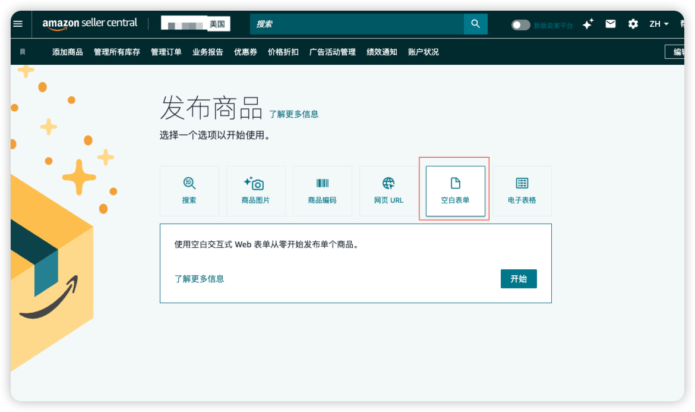
Task: Open 添加商品 menu item
Action: pos(67,52)
